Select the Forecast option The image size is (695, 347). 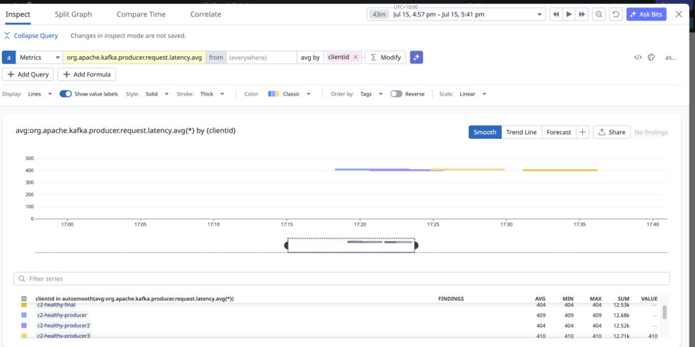[559, 132]
